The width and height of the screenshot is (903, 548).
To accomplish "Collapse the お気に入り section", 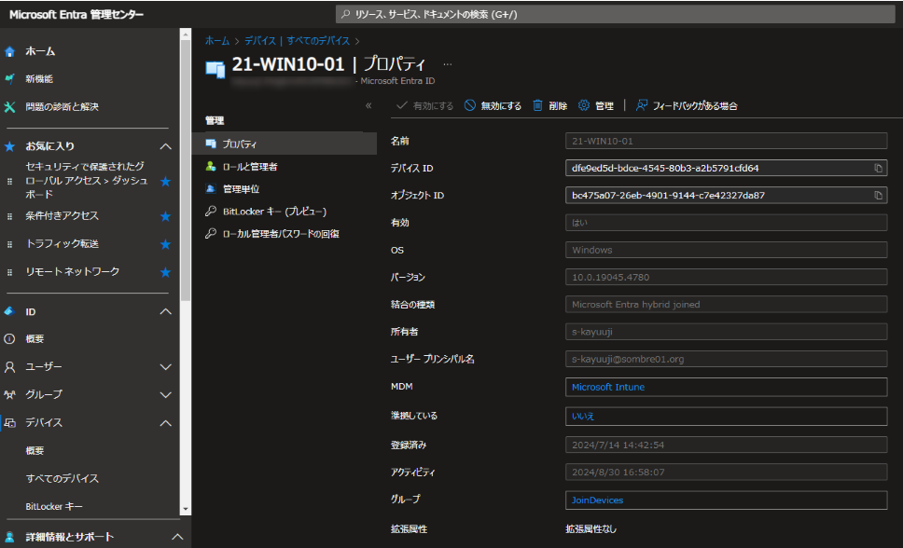I will pos(165,146).
